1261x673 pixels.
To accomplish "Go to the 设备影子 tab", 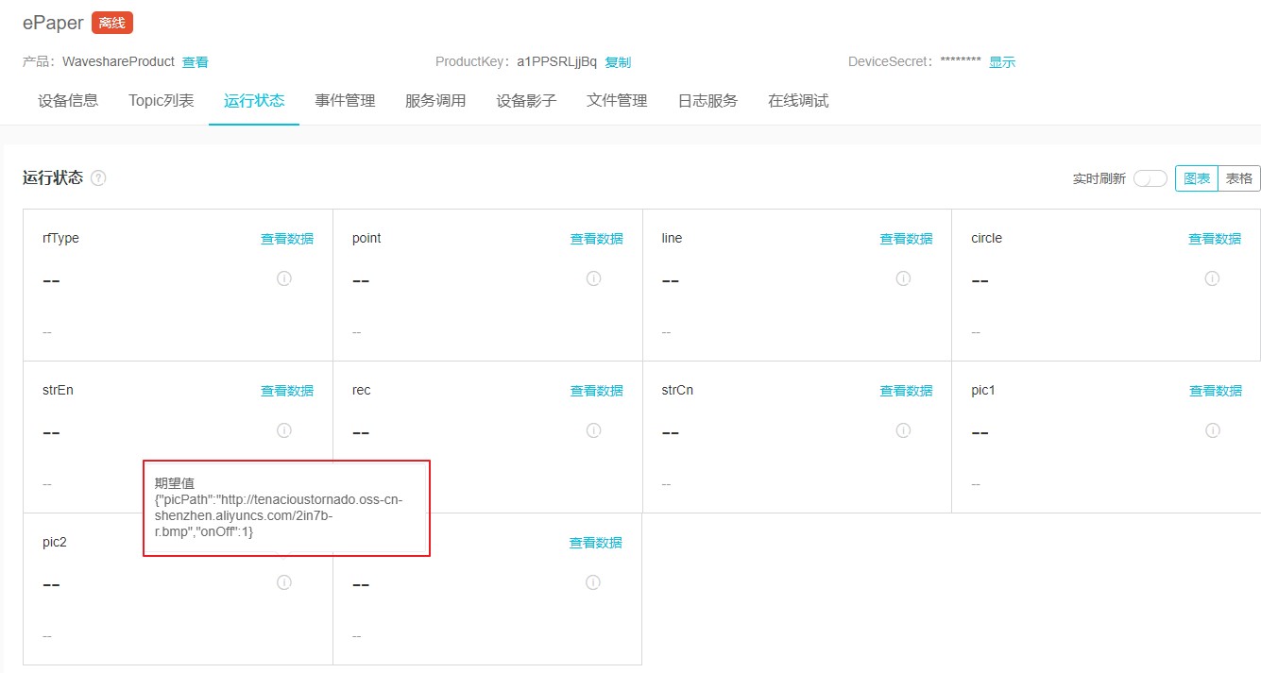I will 526,101.
